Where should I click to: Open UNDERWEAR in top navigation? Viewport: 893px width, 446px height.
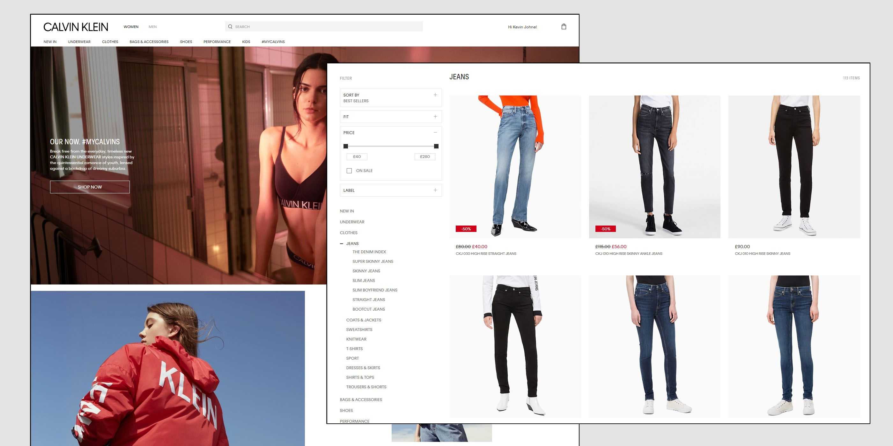point(79,41)
